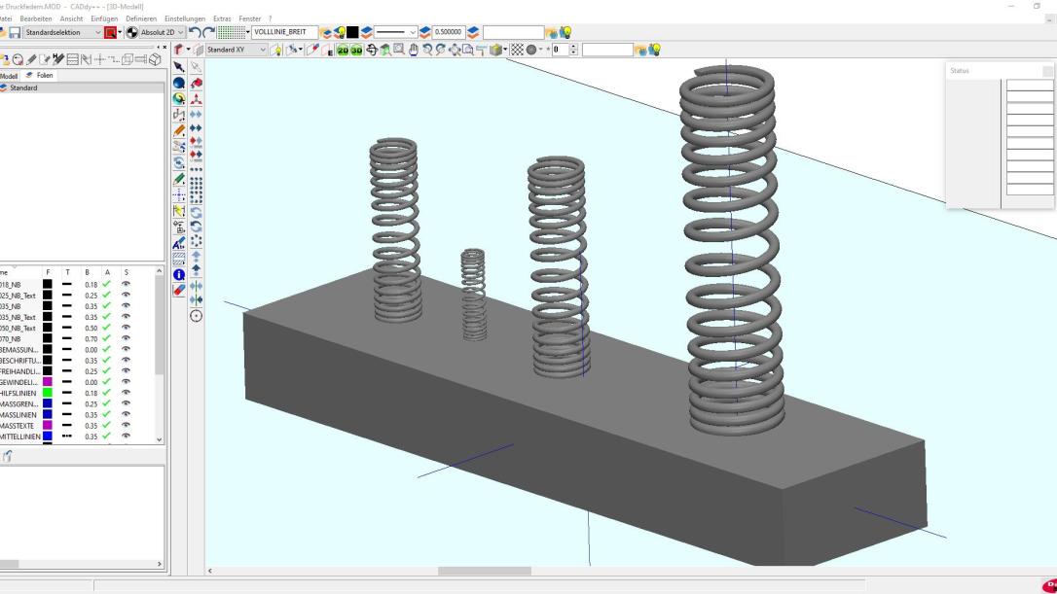Click the green color swatch of HILFSLINIEN
1057x594 pixels.
coord(47,392)
